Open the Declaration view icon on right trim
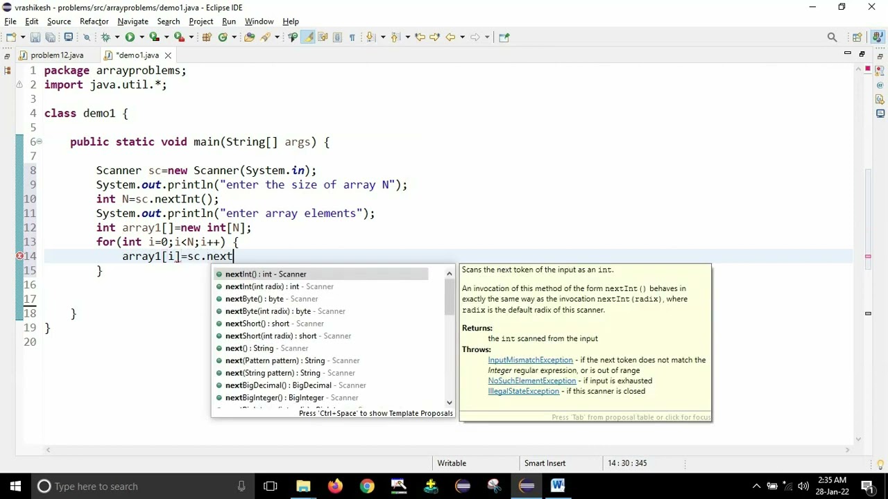The width and height of the screenshot is (888, 499). pos(880,99)
